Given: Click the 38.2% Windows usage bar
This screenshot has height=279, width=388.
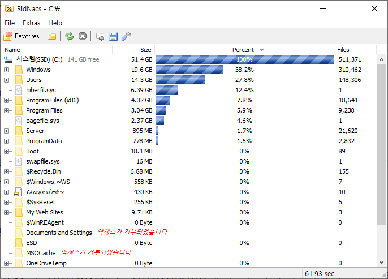Looking at the screenshot, I should pyautogui.click(x=189, y=70).
